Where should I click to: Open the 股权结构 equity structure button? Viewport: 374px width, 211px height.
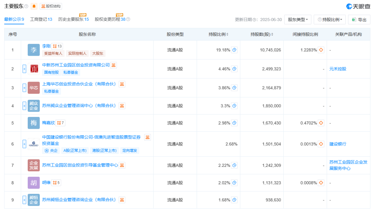51,6
